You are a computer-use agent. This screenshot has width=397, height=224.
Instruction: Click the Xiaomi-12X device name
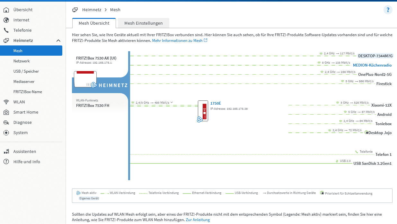point(382,105)
